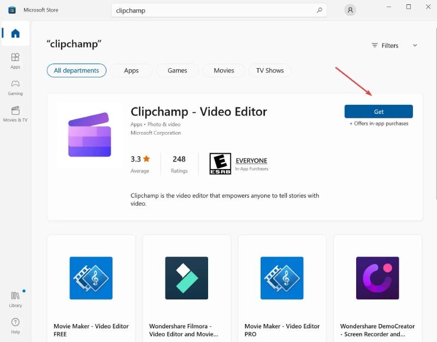
Task: Click the search magnifier icon
Action: [x=320, y=10]
